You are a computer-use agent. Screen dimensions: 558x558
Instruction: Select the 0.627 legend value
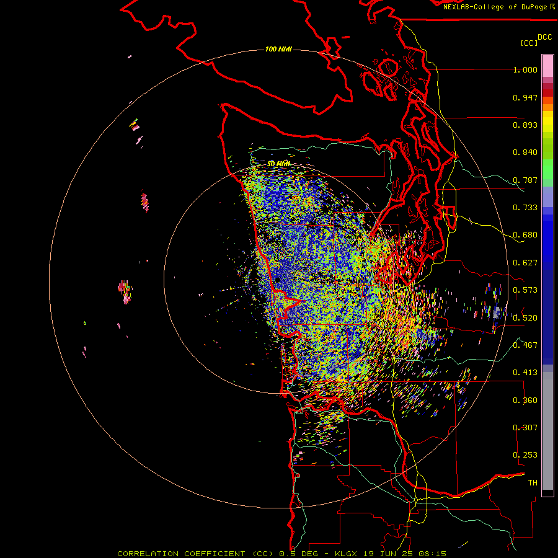[x=525, y=263]
